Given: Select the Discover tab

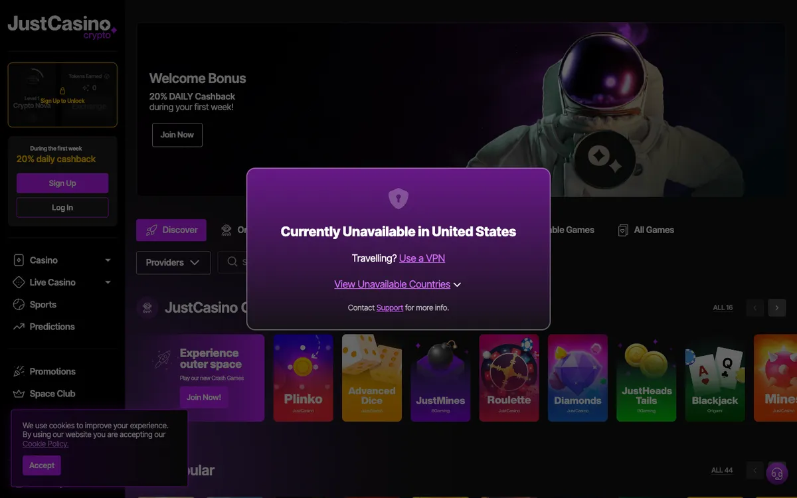Looking at the screenshot, I should click(x=171, y=230).
